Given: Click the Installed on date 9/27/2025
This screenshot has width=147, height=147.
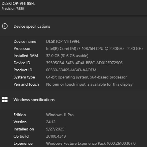Looking at the screenshot, I should 55,129.
